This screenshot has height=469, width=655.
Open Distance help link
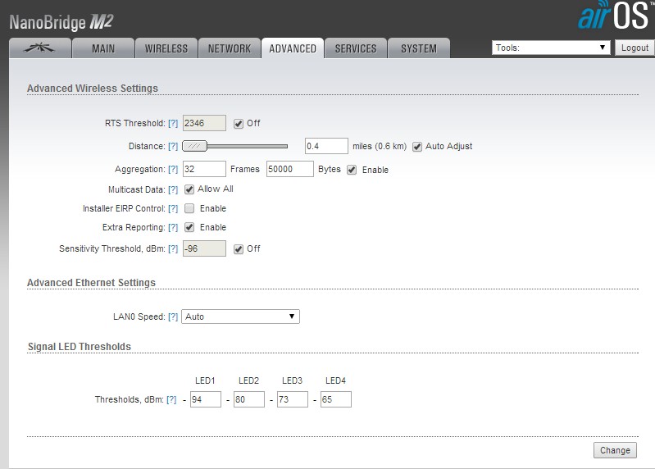tap(173, 146)
